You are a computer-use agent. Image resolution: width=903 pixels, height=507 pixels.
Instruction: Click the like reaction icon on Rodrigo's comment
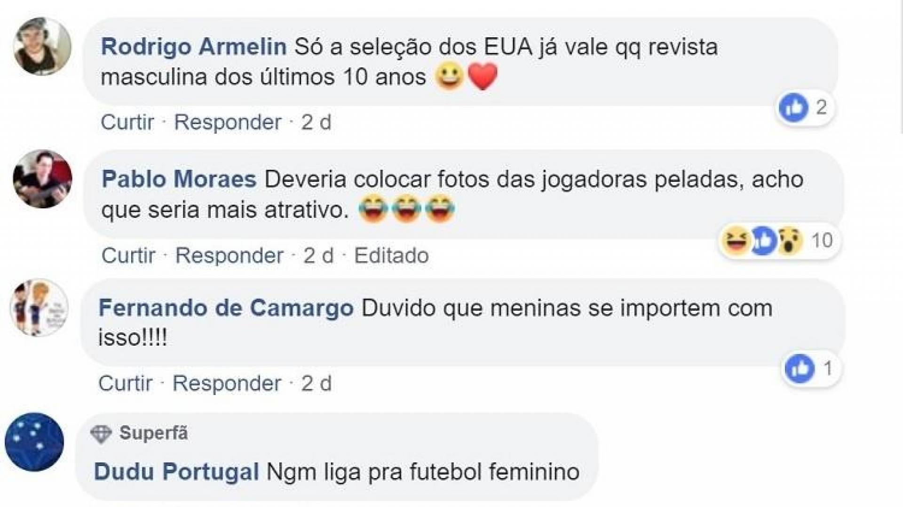tap(793, 108)
